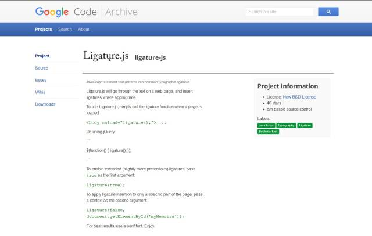Click the body onload ligature code line
Screen dimensions: 372x236
tap(126, 122)
